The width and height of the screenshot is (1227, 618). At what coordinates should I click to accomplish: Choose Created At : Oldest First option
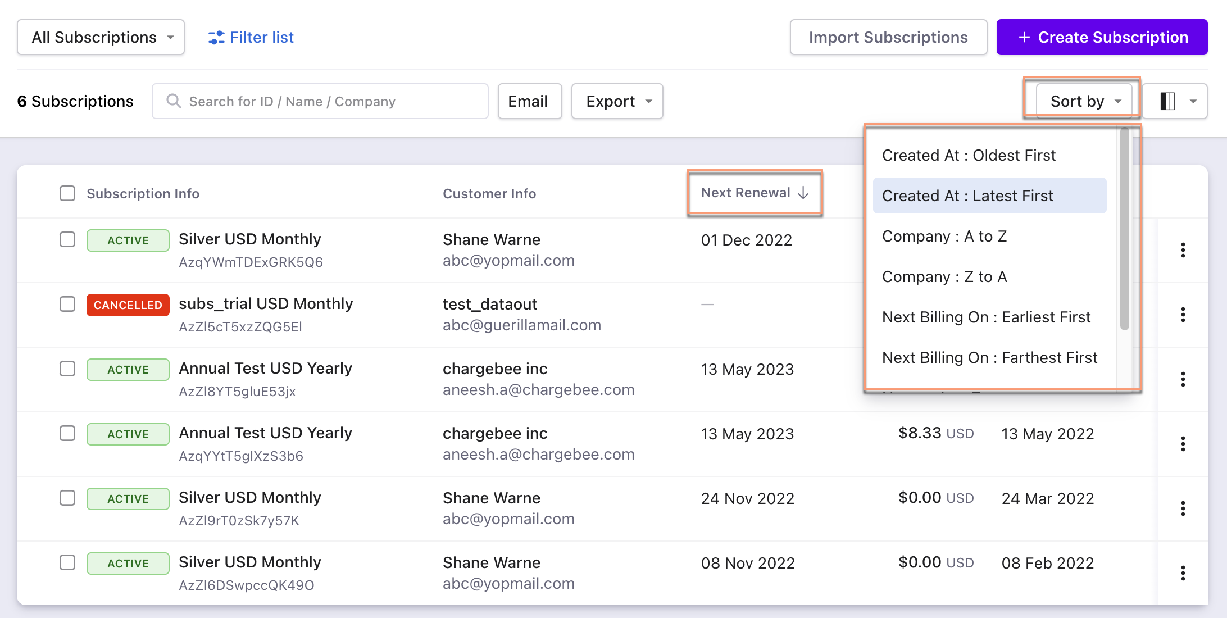click(969, 155)
